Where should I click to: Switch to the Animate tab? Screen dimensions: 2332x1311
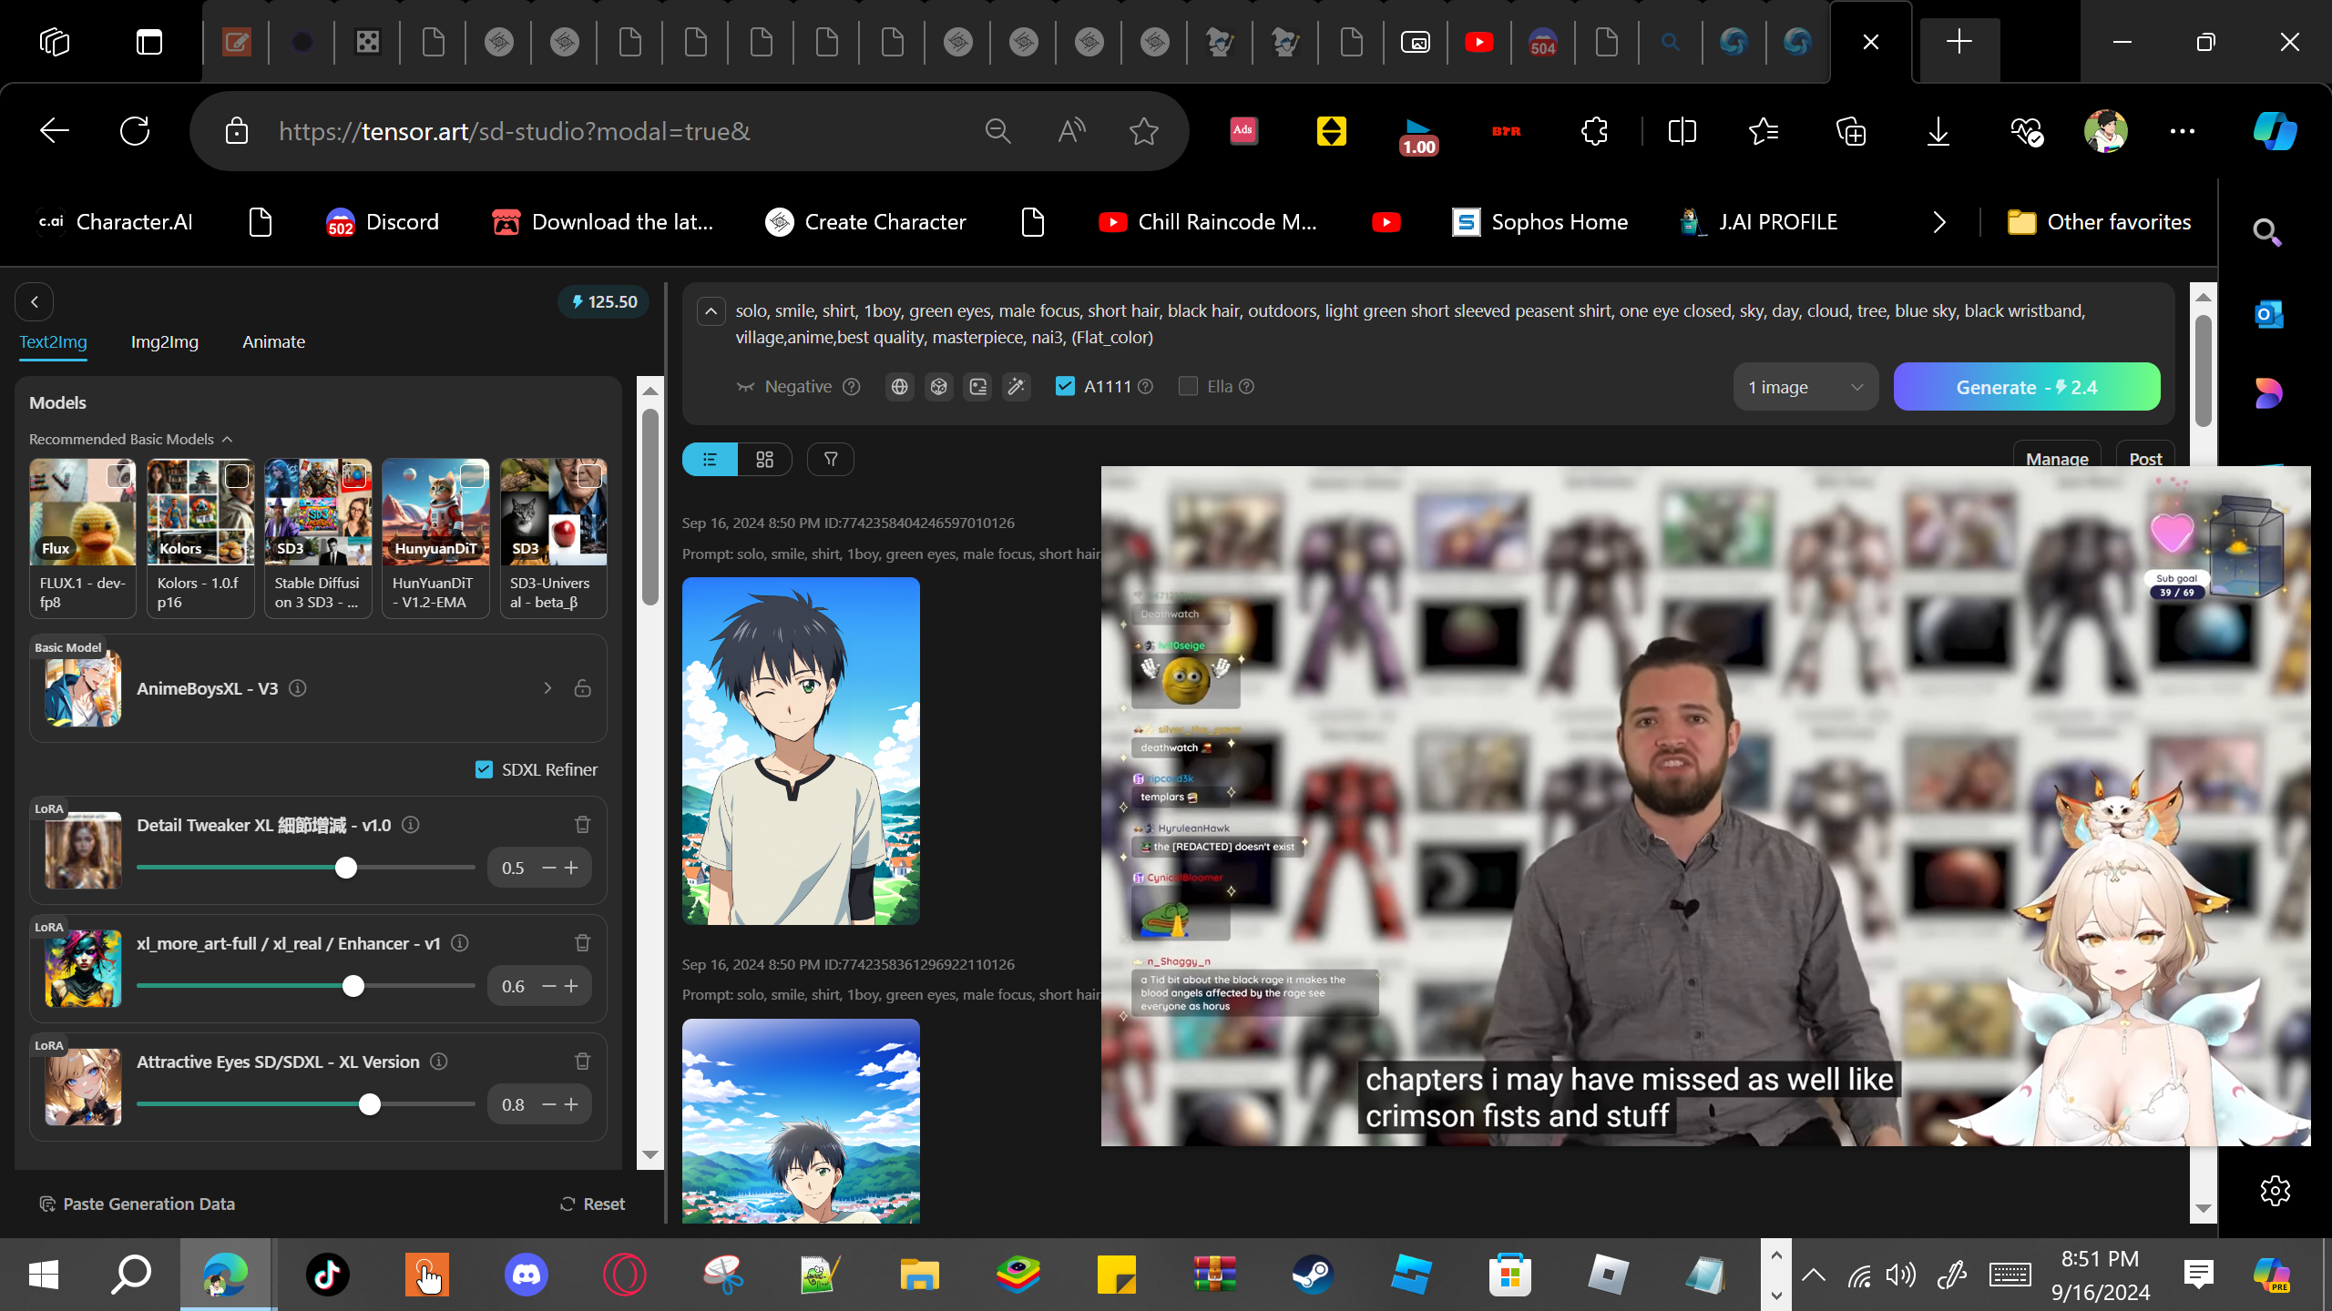click(274, 342)
